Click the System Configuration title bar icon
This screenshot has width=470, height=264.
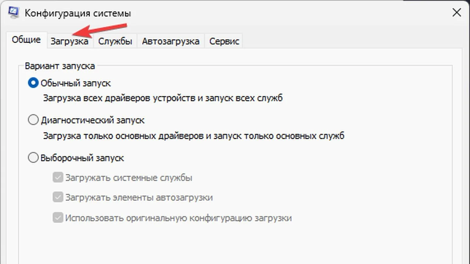click(14, 12)
